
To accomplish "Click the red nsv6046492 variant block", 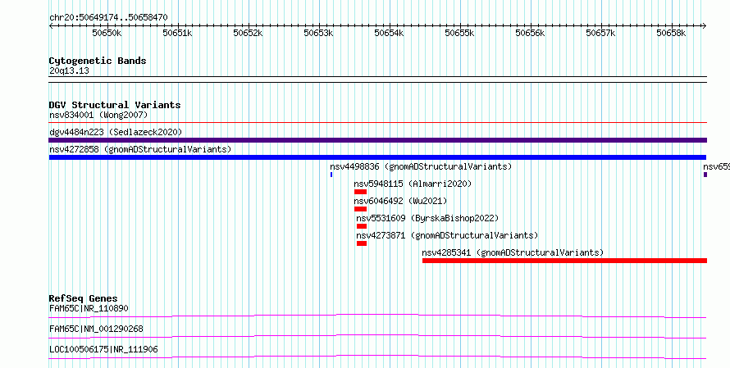I will coord(360,209).
